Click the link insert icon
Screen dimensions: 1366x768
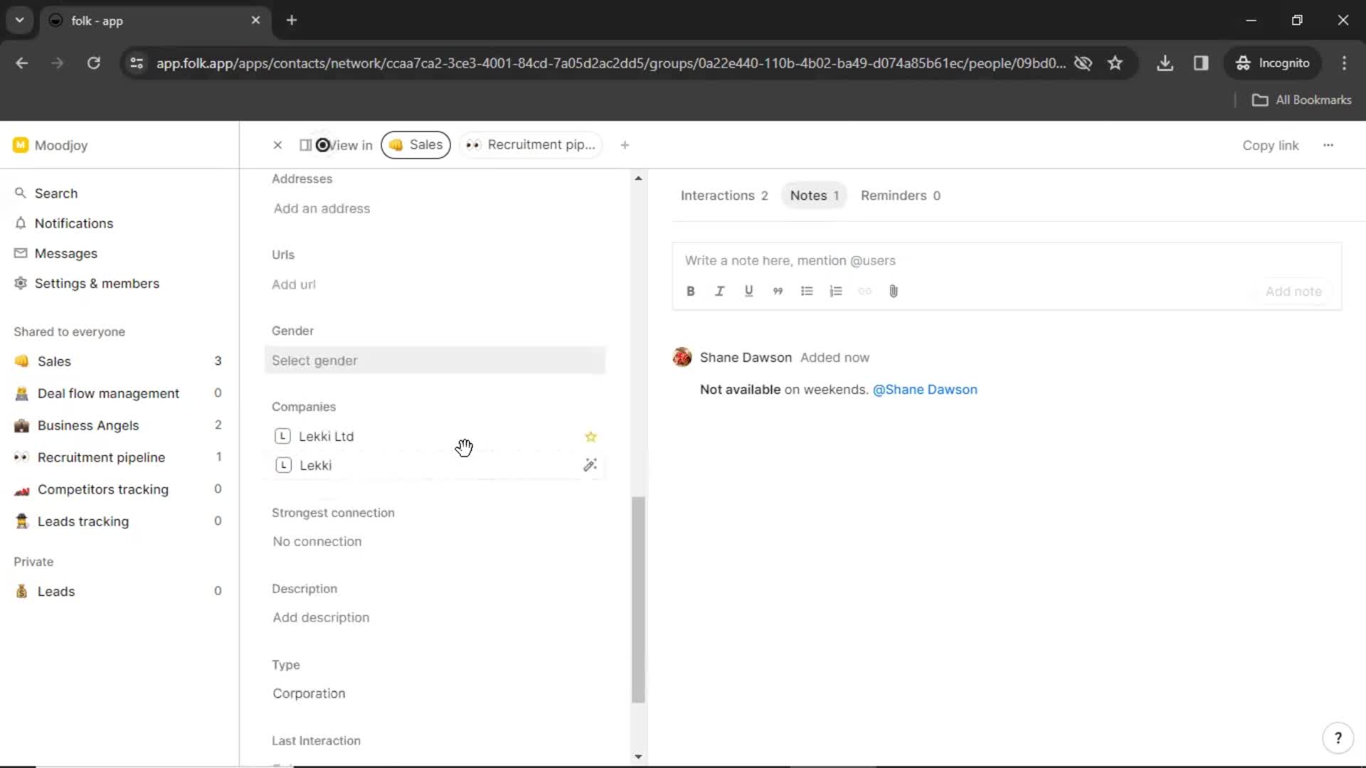pos(863,291)
